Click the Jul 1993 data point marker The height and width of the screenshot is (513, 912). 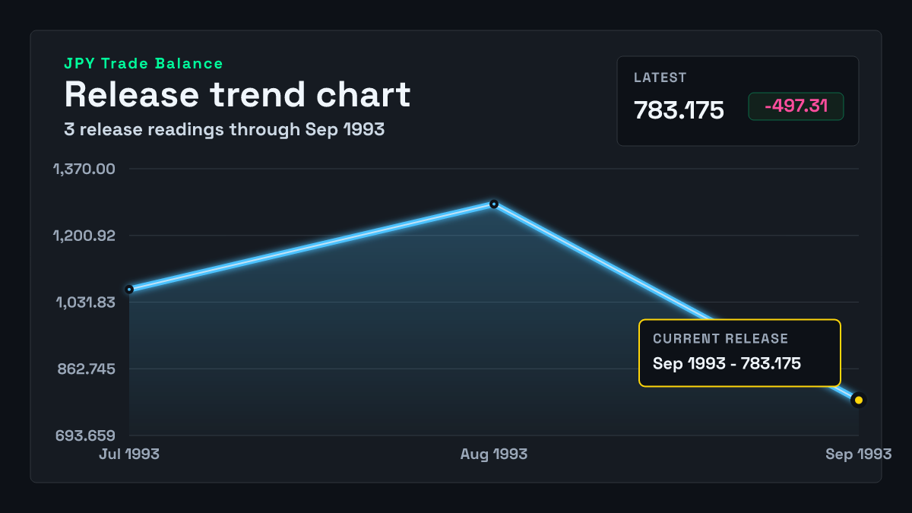(129, 290)
